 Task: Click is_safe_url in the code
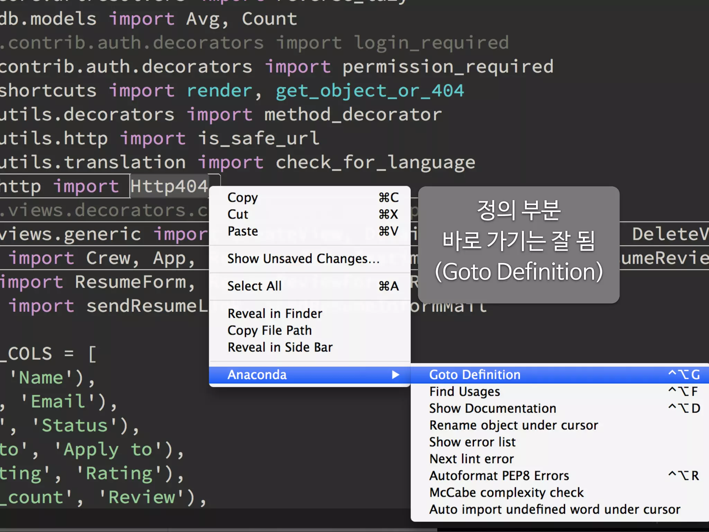(258, 139)
